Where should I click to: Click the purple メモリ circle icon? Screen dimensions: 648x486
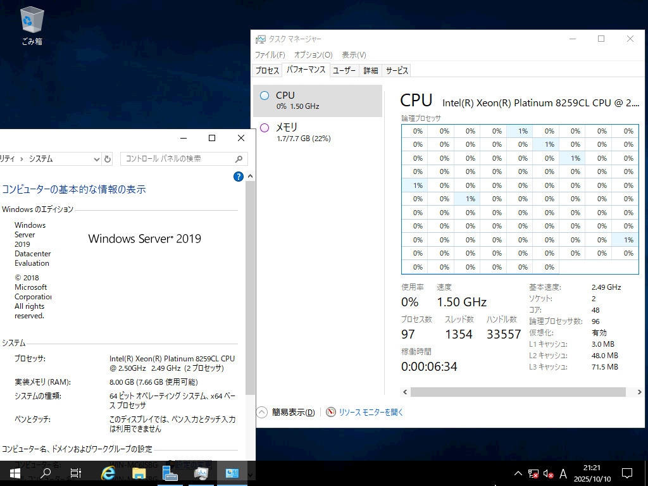coord(265,128)
